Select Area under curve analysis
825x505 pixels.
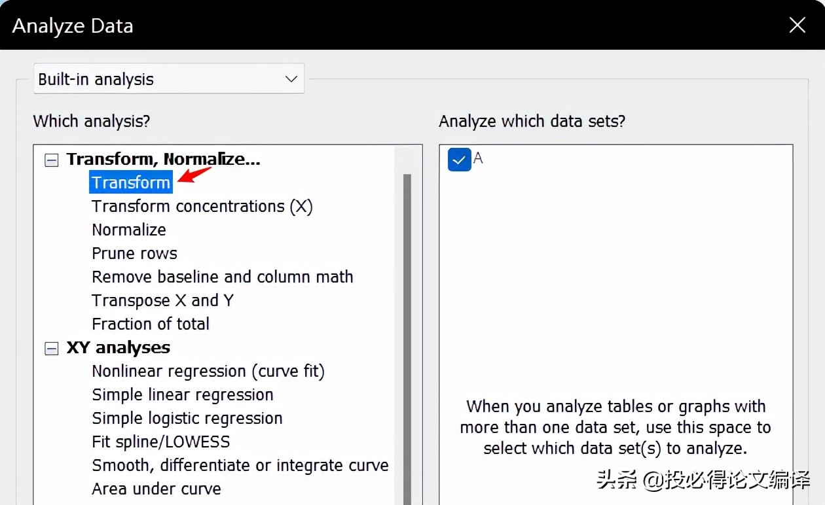[156, 489]
